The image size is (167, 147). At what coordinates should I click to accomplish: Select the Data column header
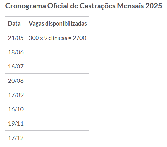pyautogui.click(x=14, y=23)
